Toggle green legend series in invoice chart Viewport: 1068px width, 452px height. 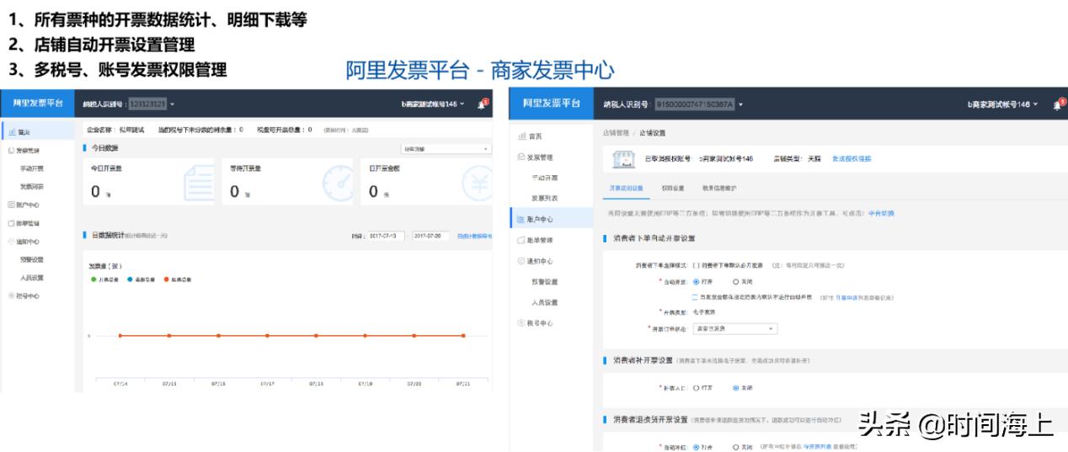104,279
